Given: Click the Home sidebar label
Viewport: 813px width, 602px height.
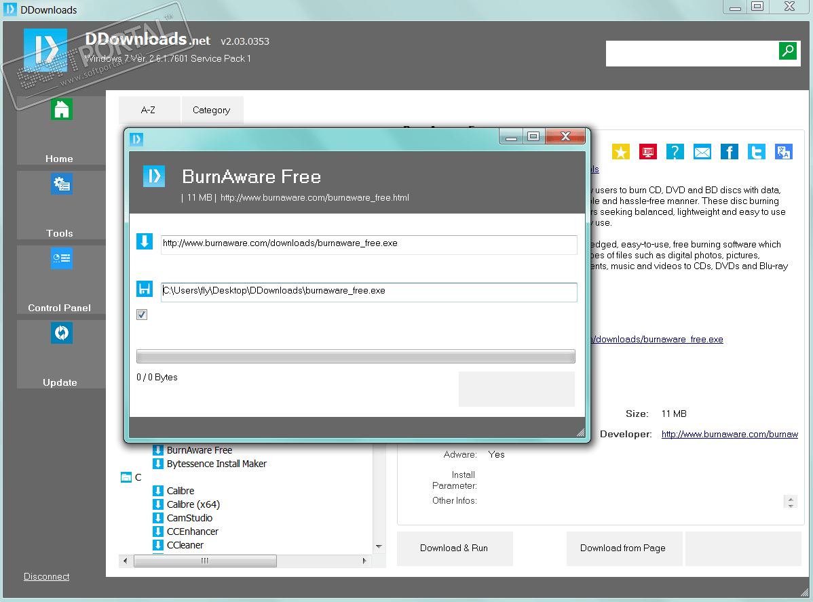Looking at the screenshot, I should (59, 159).
